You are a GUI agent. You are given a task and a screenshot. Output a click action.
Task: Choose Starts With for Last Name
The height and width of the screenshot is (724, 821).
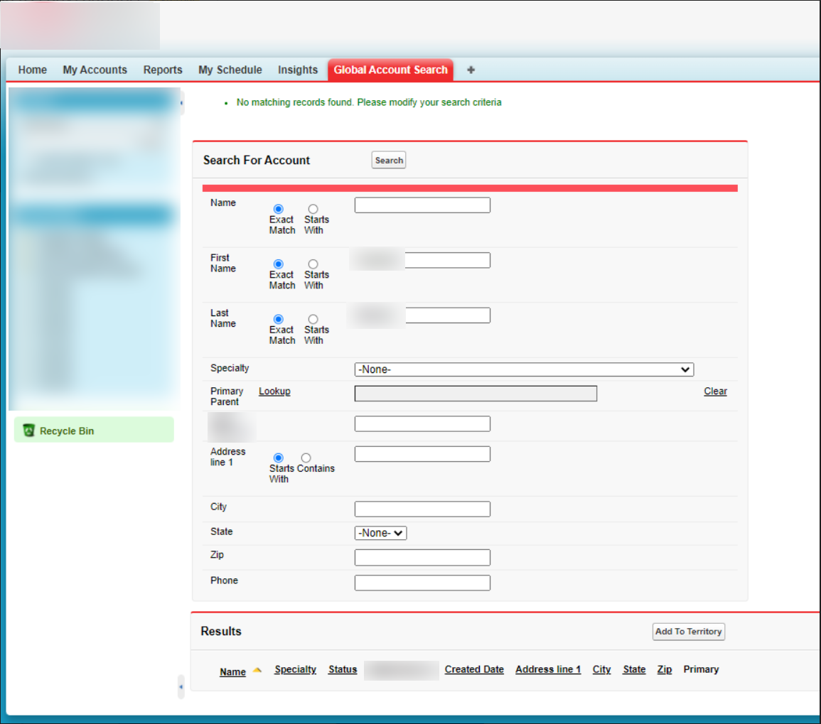[x=313, y=319]
